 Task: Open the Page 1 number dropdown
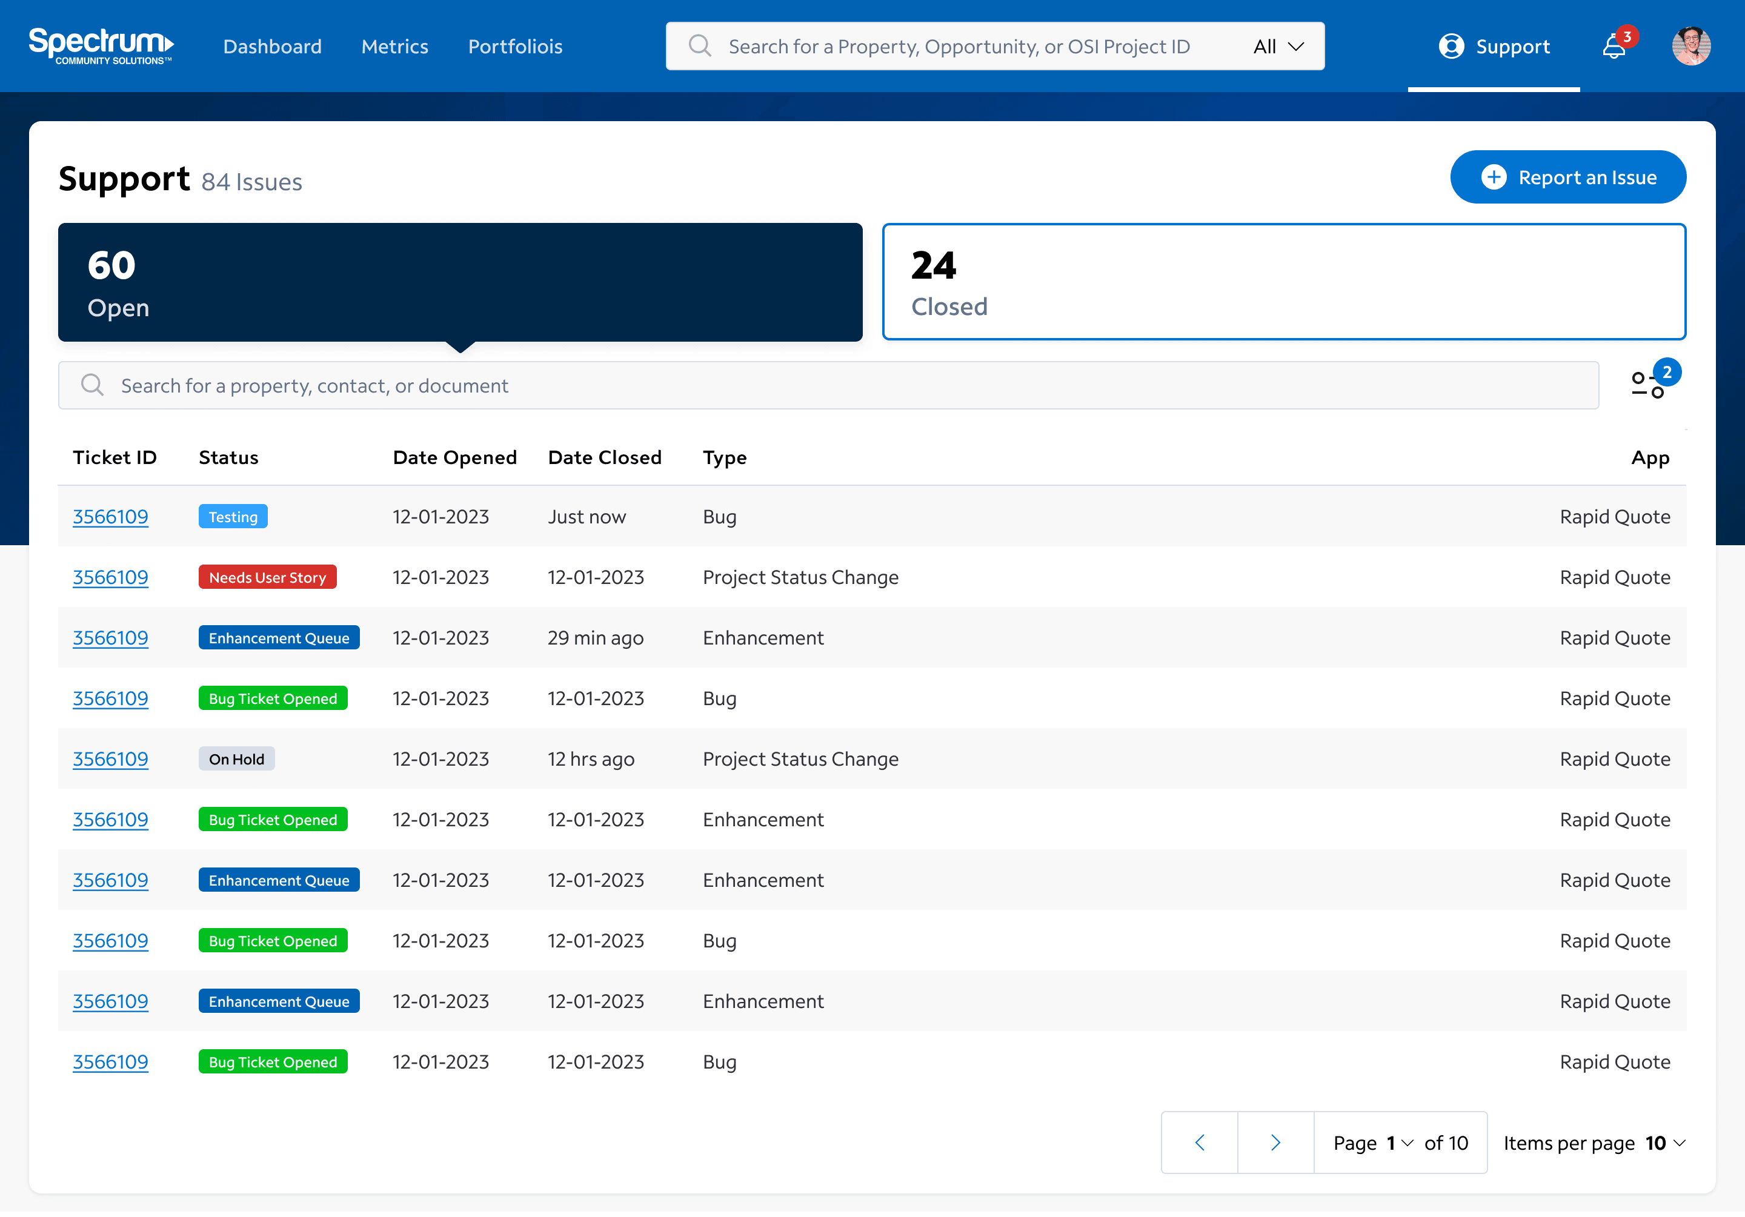pyautogui.click(x=1399, y=1142)
